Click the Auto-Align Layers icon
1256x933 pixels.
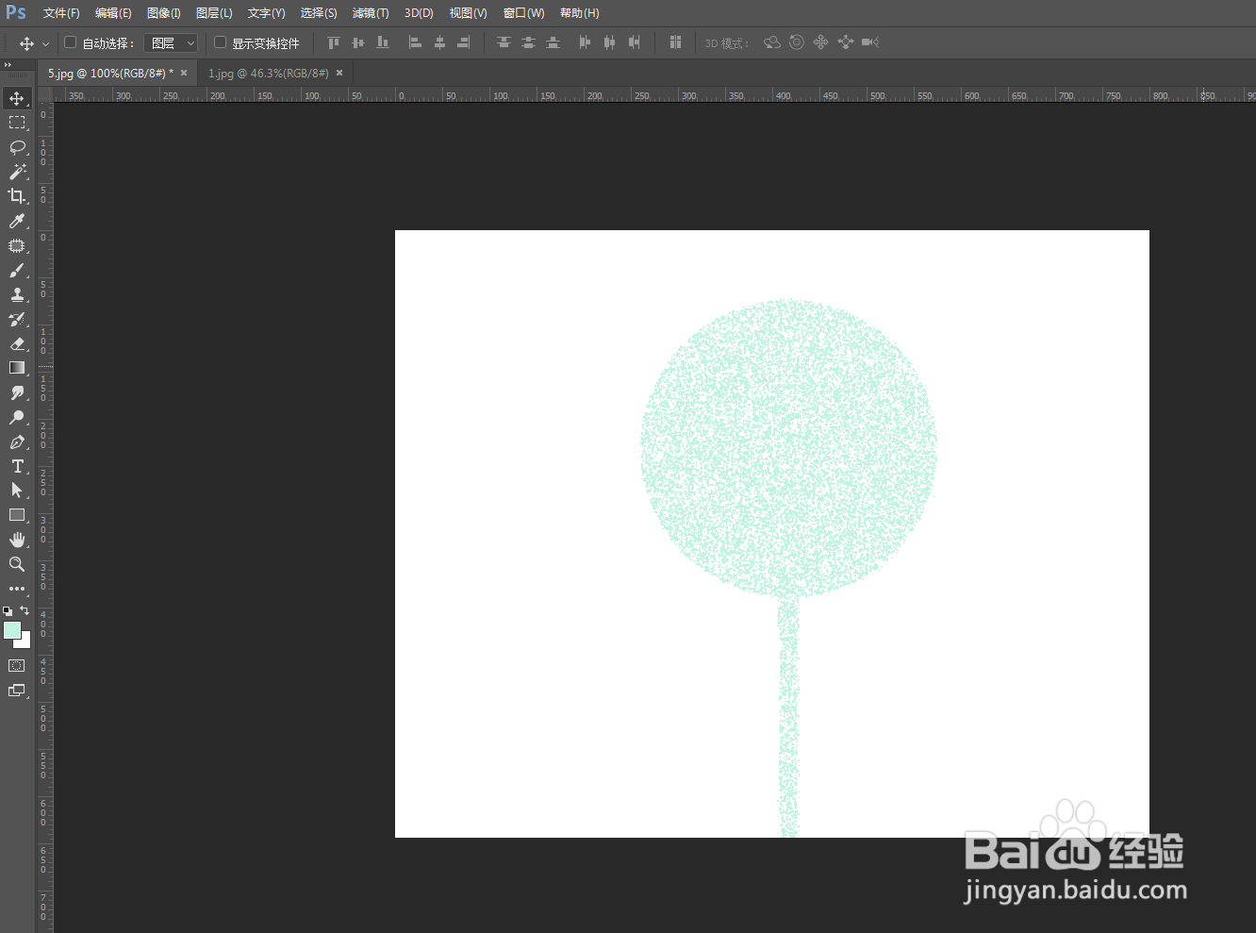coord(675,42)
